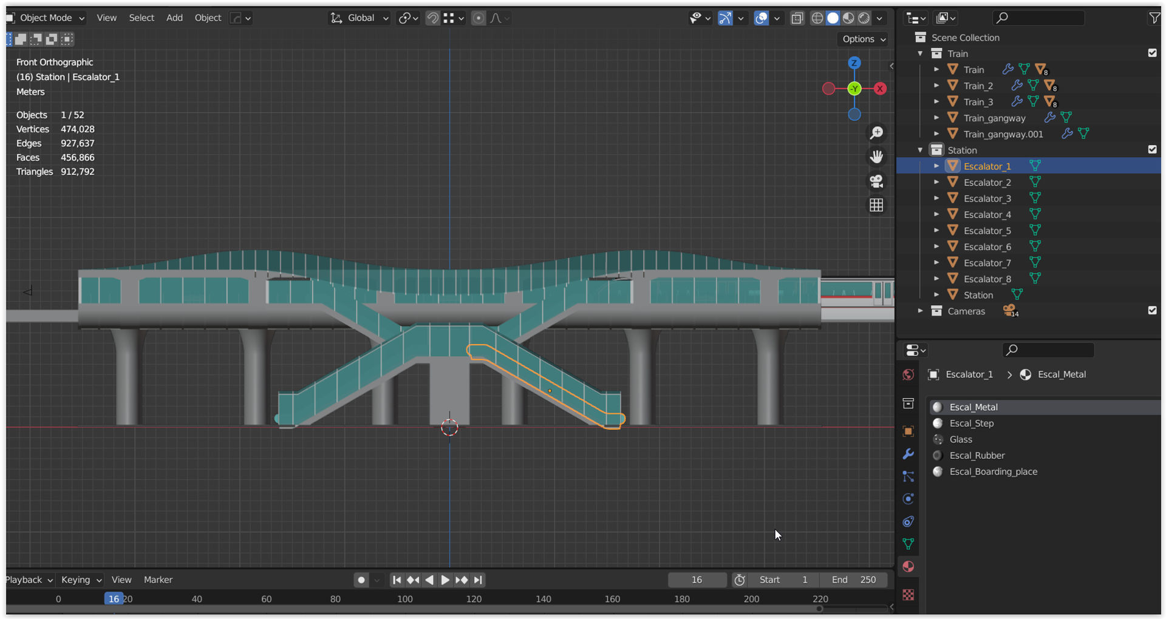The height and width of the screenshot is (619, 1166).
Task: Select solid viewport shading
Action: 833,18
